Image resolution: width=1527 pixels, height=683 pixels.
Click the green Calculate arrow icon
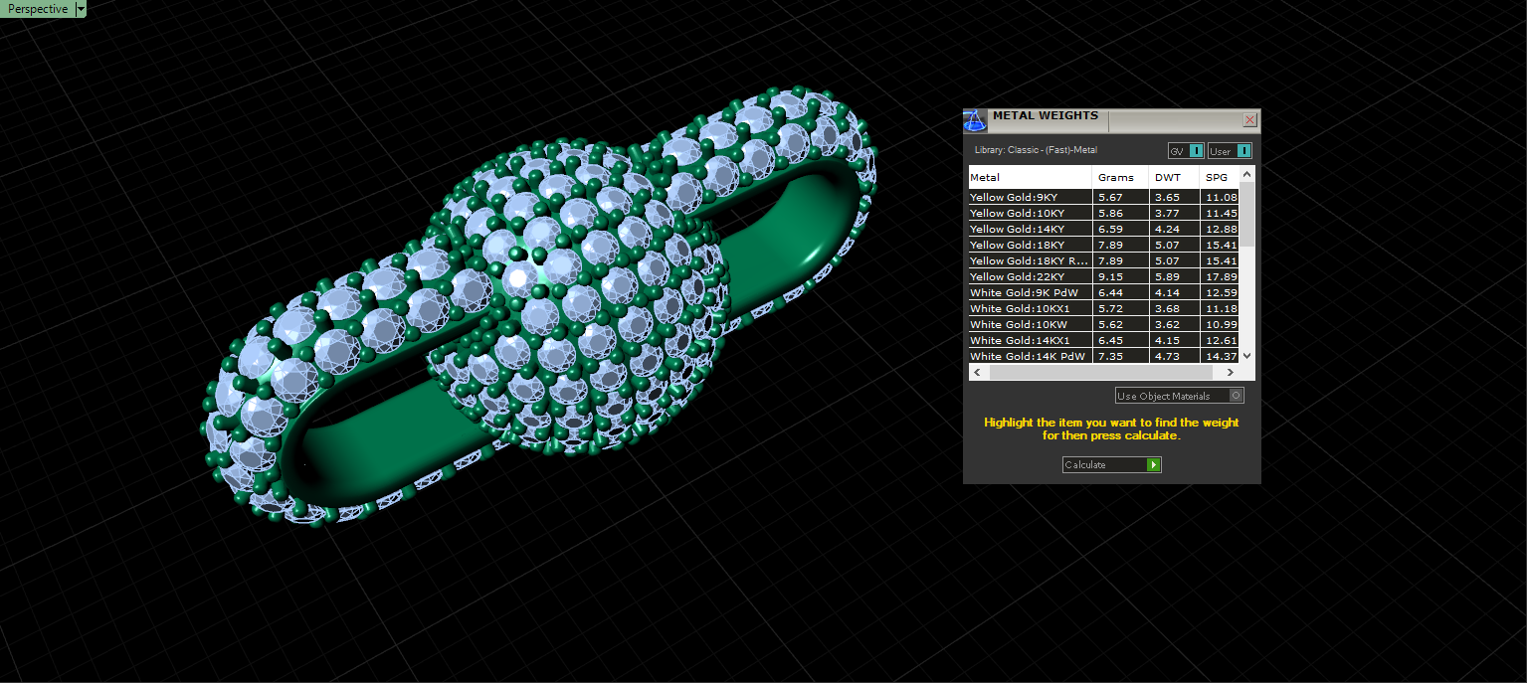(x=1153, y=464)
